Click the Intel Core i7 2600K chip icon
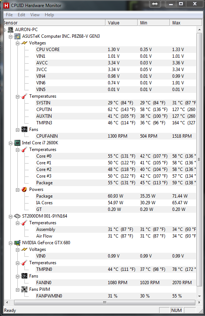The image size is (205, 316). [17, 143]
